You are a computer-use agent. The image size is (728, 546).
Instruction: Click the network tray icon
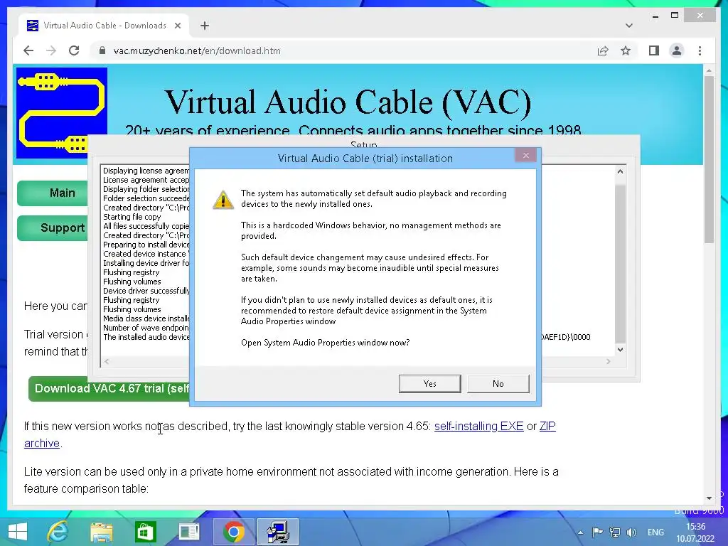coord(615,532)
